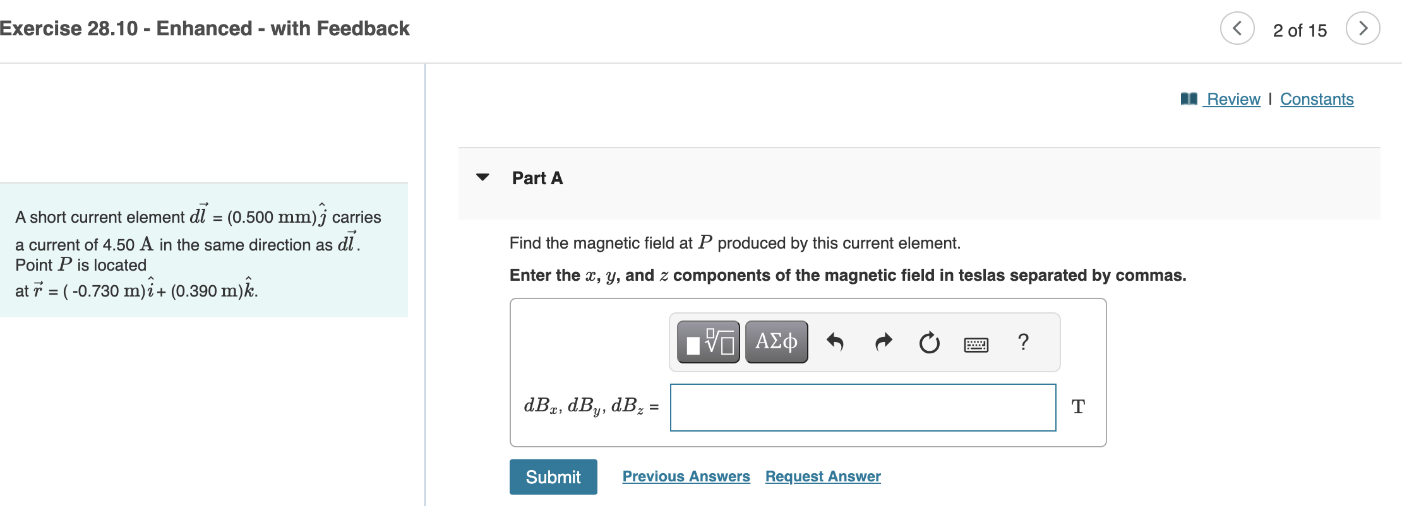The height and width of the screenshot is (506, 1402).
Task: Open the math templates square-root button
Action: coord(708,342)
